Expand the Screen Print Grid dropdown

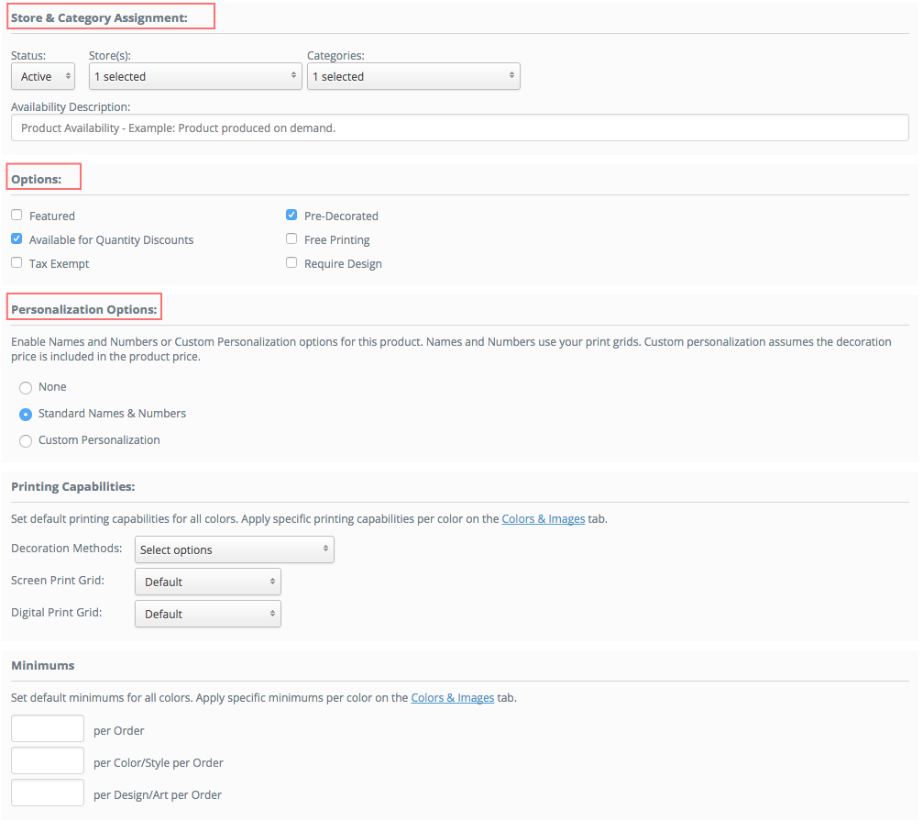coord(208,582)
